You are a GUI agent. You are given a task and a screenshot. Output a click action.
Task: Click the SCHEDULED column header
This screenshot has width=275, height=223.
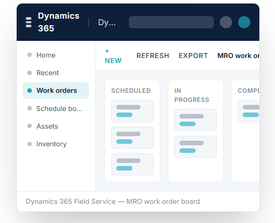(x=131, y=91)
